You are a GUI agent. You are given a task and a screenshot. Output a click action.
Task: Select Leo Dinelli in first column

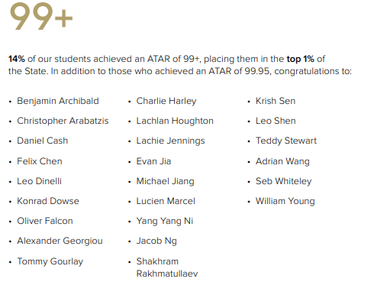click(39, 181)
